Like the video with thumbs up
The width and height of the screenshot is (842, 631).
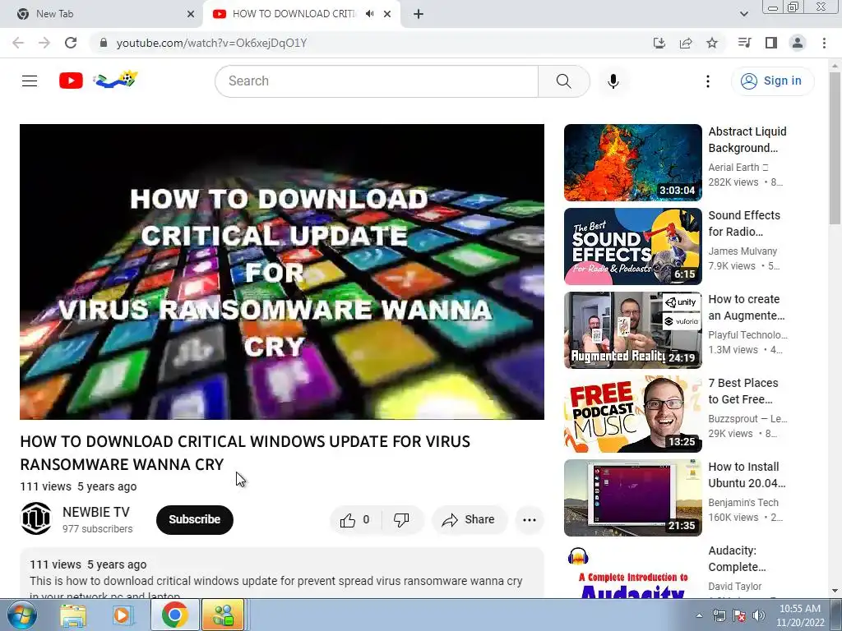tap(355, 519)
